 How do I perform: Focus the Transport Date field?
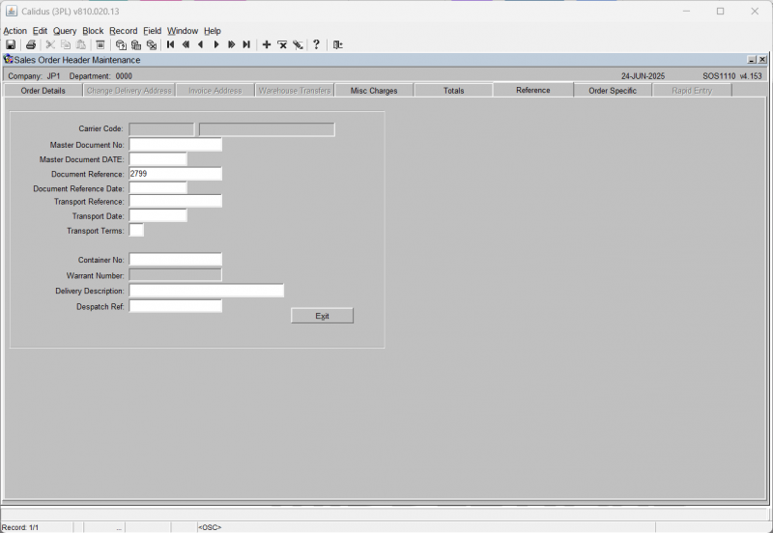pos(157,215)
